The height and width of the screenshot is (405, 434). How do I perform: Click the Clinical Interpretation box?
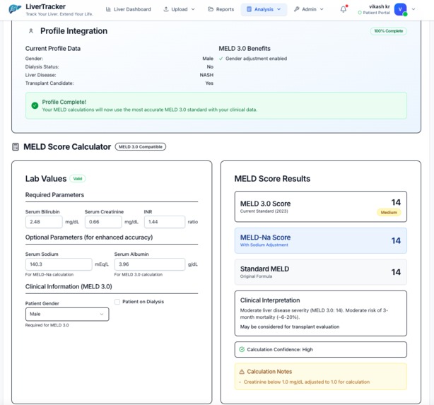coord(320,313)
